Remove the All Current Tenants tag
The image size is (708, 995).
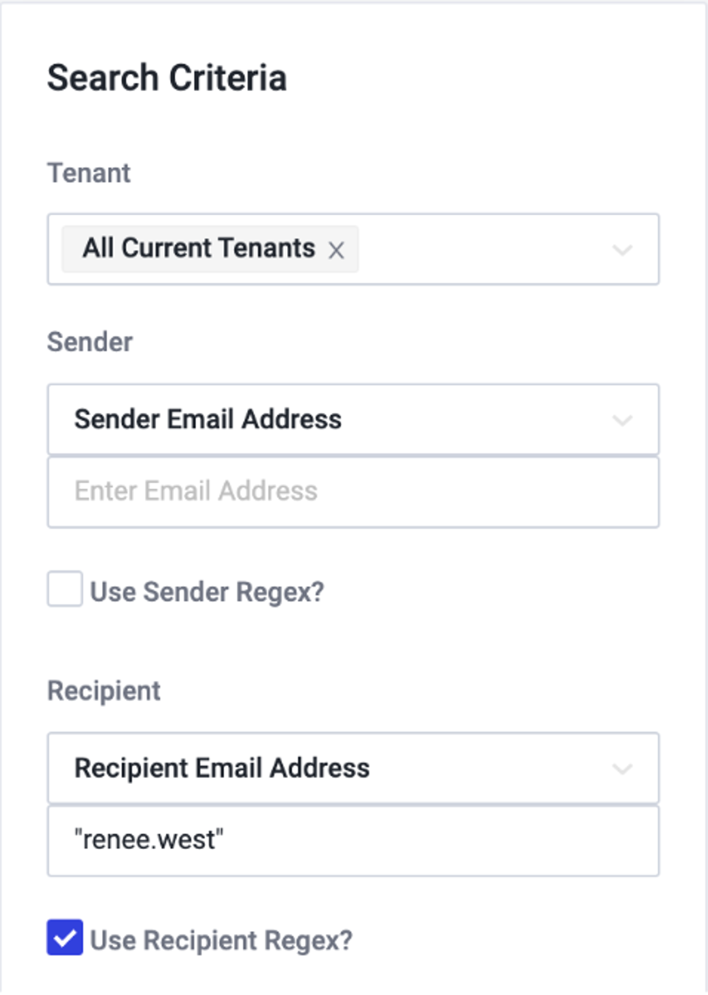click(x=336, y=251)
